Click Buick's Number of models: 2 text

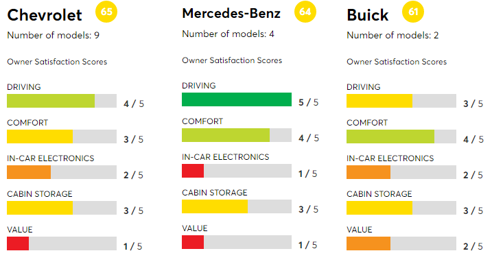[x=393, y=35]
